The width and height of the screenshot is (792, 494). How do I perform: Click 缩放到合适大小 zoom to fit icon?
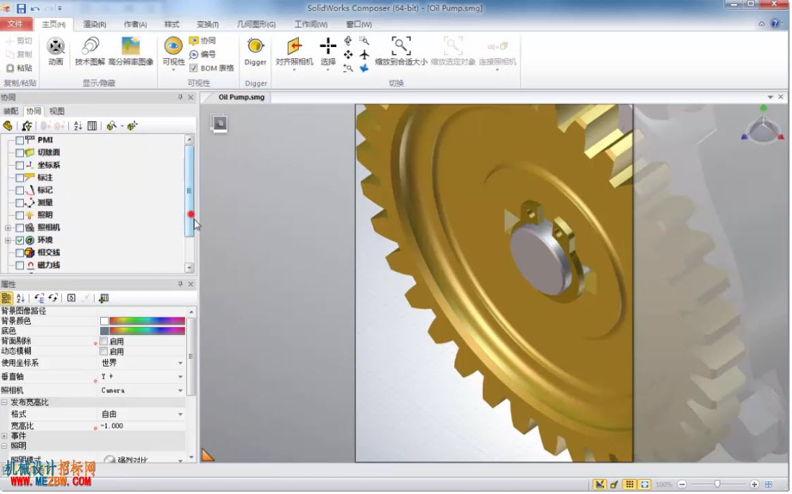(401, 46)
